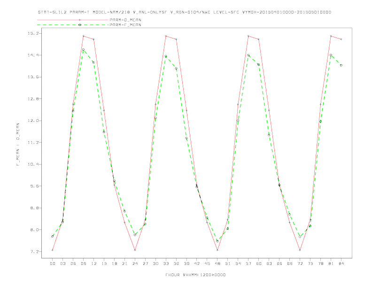Click the 57 forecast hour label
372x287 pixels.
(x=248, y=264)
